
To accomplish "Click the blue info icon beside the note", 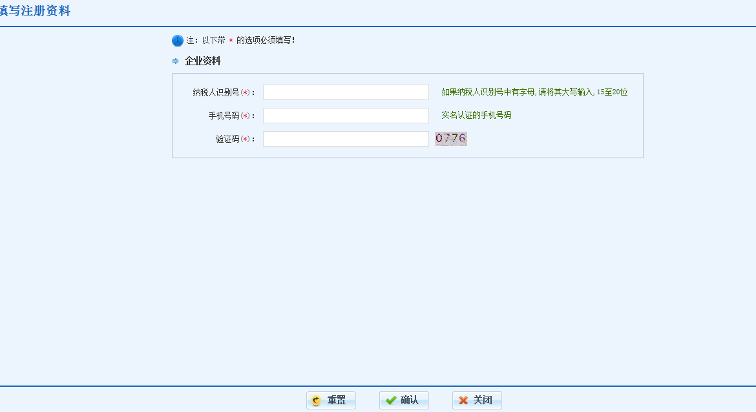I will 176,39.
